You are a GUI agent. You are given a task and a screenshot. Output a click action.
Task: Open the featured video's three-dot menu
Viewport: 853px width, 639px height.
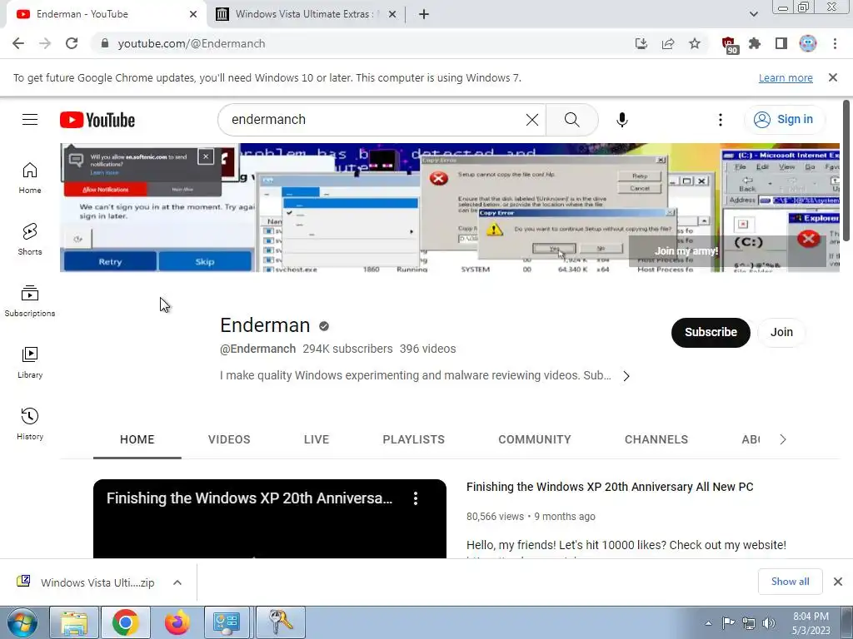tap(416, 498)
